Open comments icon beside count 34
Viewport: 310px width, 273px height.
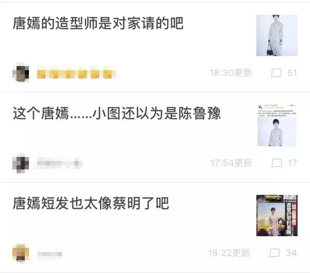coord(274,253)
